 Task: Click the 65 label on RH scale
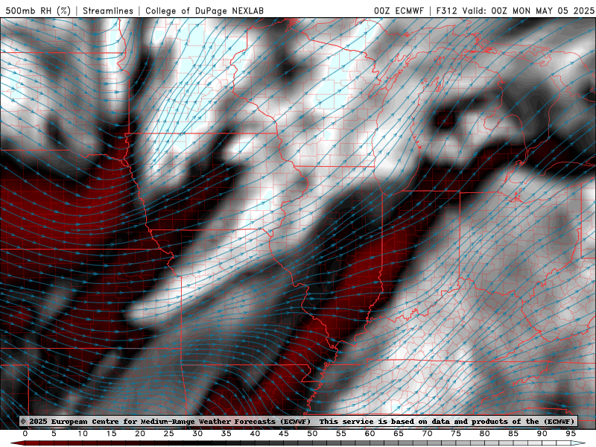(399, 434)
